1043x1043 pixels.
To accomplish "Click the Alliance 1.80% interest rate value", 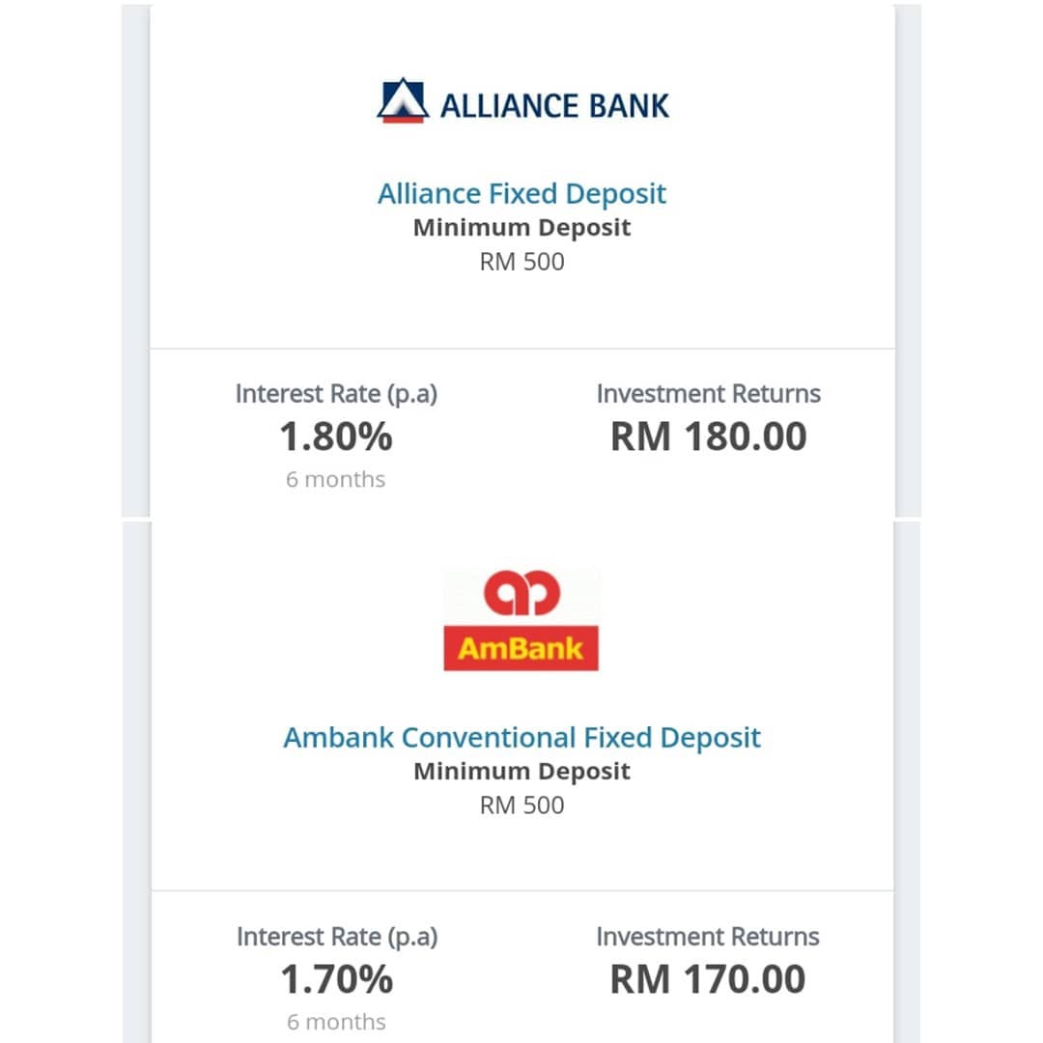I will click(336, 437).
